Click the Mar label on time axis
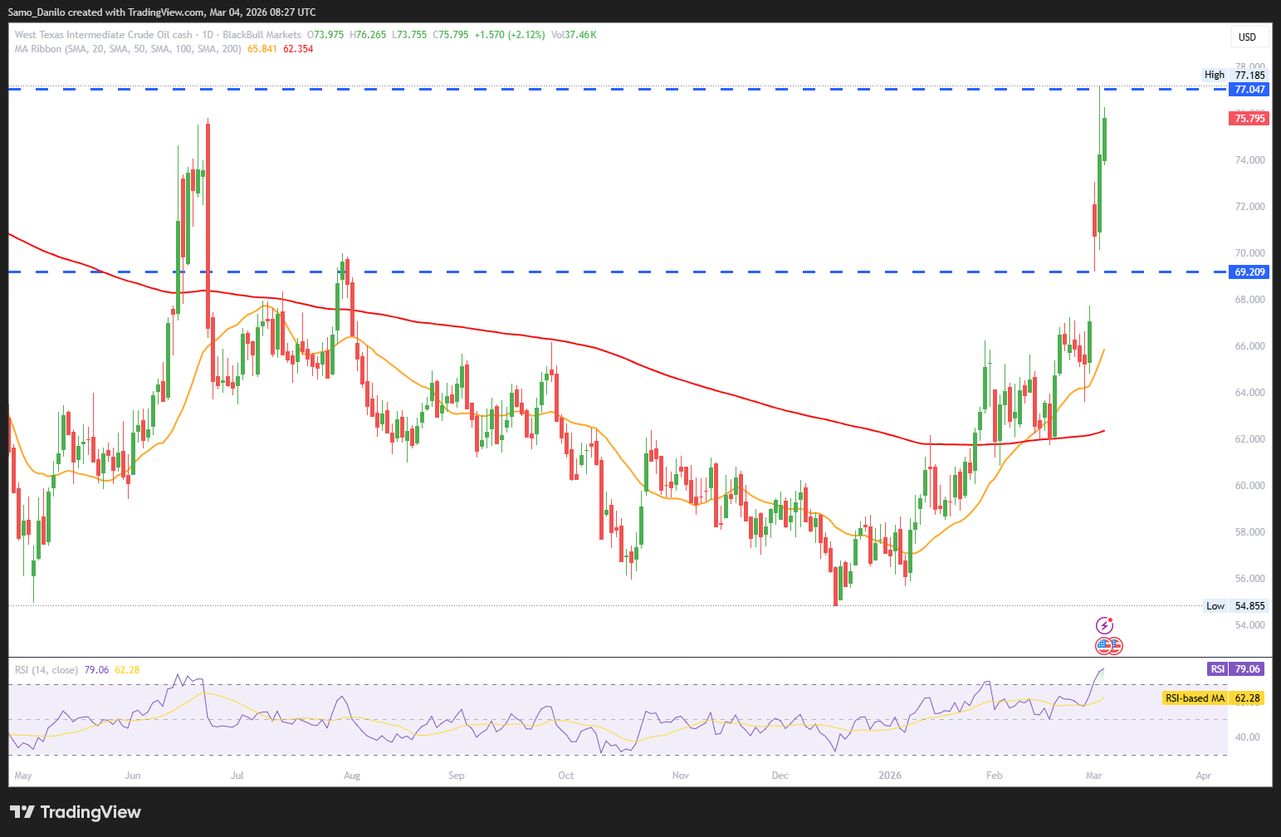The image size is (1281, 837). (x=1093, y=776)
